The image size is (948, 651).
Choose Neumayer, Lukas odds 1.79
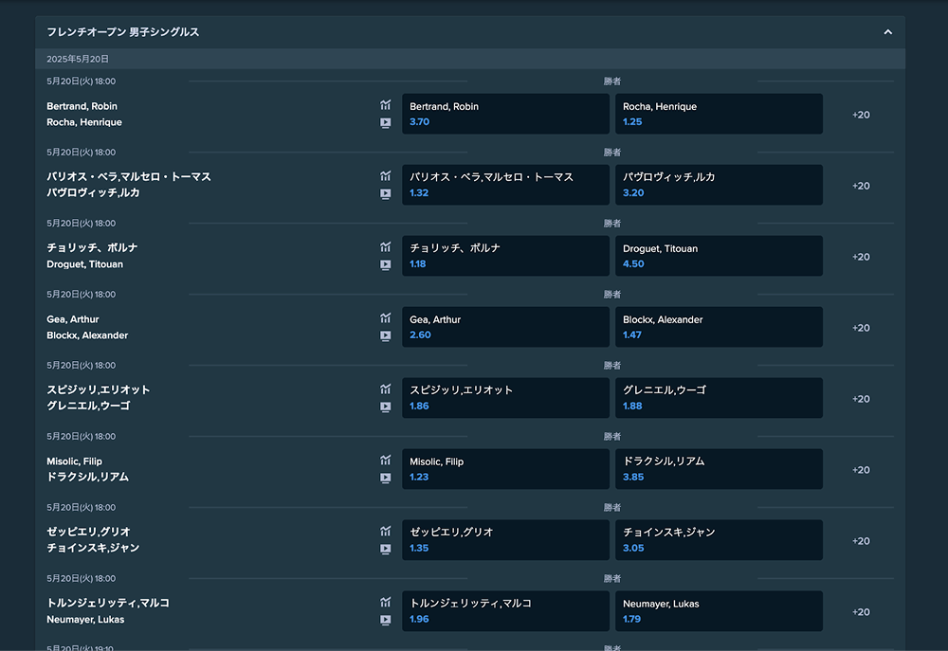click(x=719, y=611)
